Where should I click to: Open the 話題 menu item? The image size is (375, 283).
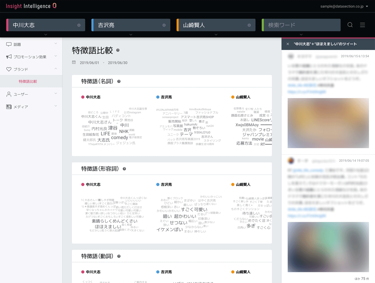coord(31,44)
